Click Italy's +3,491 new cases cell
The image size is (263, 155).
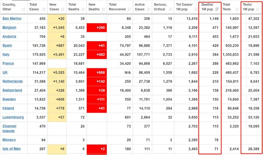[x=57, y=55]
